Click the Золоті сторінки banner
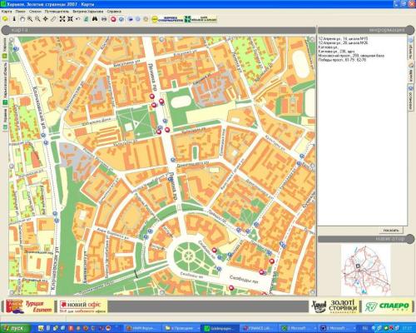This screenshot has width=416, height=333. (x=334, y=306)
